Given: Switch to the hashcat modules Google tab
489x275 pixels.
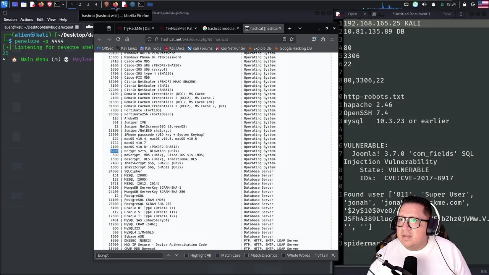Looking at the screenshot, I should coord(221,28).
